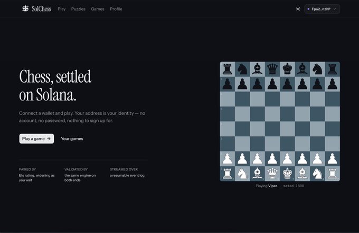The height and width of the screenshot is (233, 359).
Task: Select the black bishop on c8
Action: tap(257, 69)
